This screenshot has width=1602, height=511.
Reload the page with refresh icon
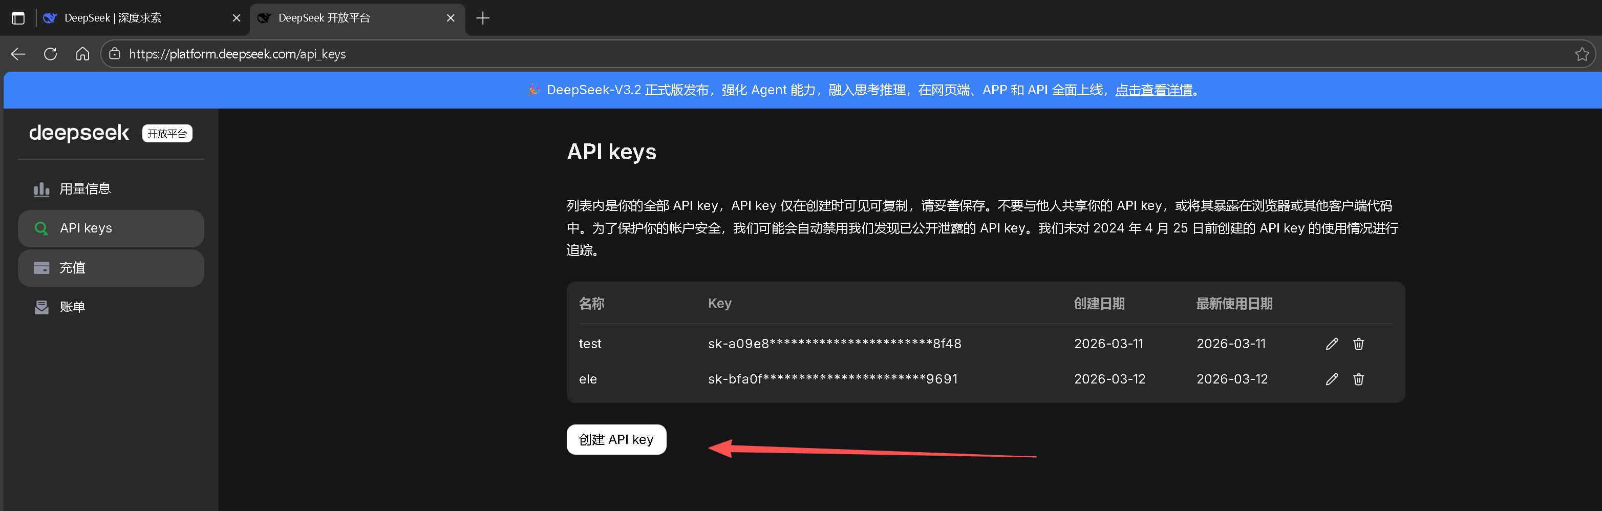click(50, 54)
